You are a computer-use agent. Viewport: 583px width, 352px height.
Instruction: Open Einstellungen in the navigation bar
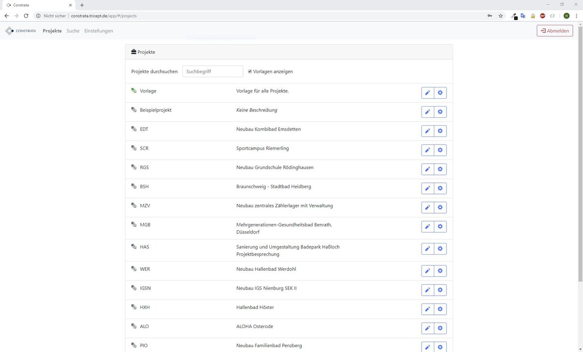pyautogui.click(x=99, y=30)
